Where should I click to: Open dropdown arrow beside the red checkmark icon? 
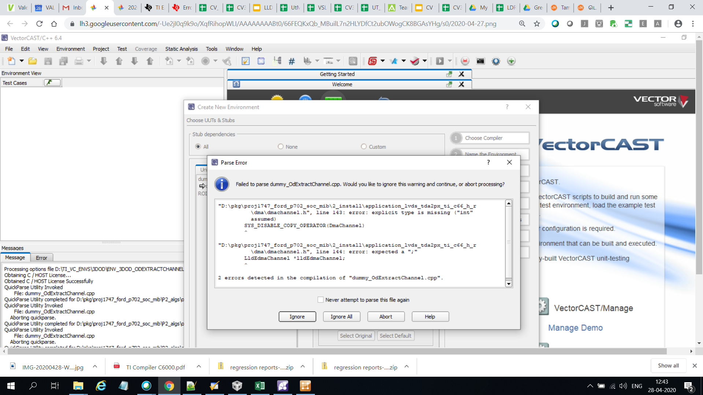425,61
